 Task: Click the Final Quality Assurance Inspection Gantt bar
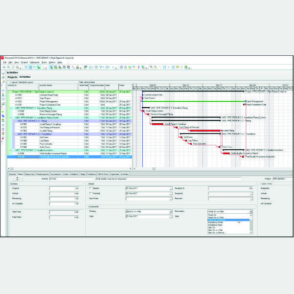[243, 157]
